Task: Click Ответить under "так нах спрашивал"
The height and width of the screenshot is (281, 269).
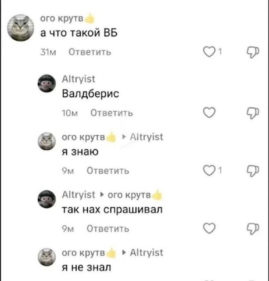Action: coord(108,229)
